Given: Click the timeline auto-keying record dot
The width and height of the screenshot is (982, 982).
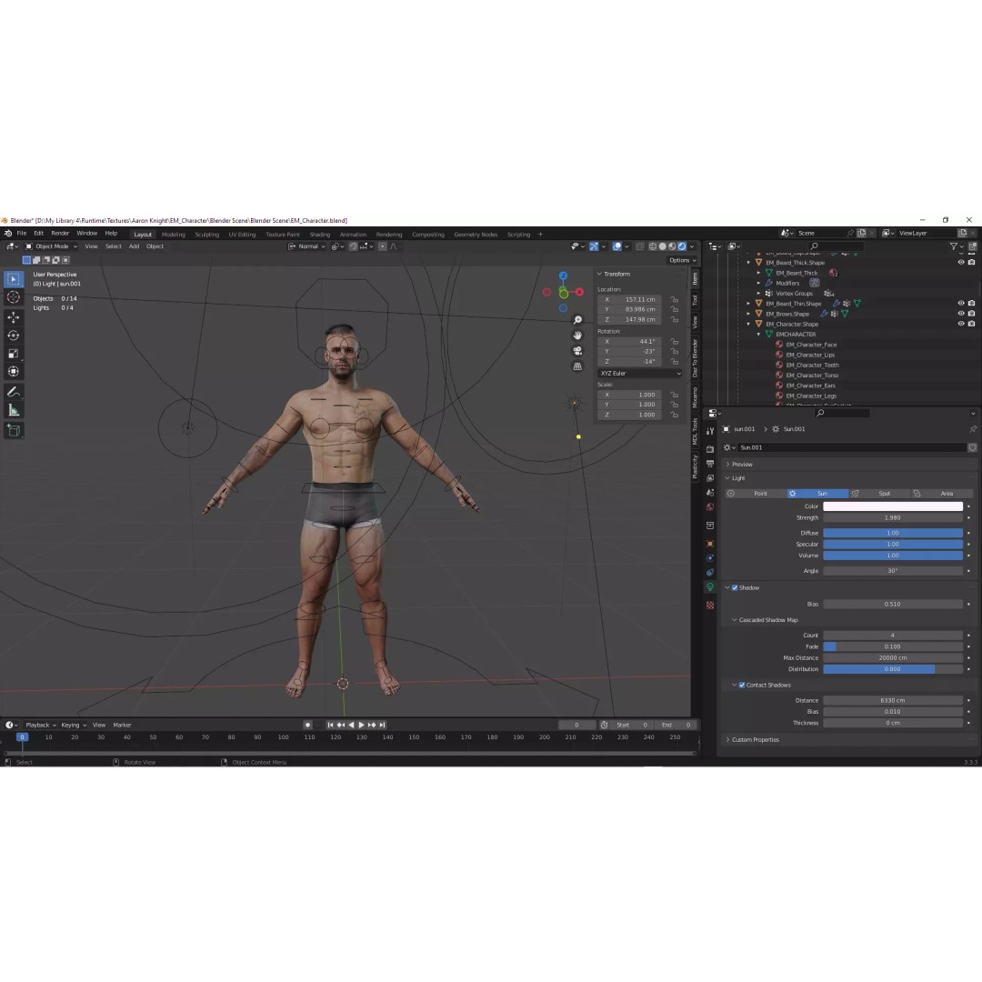Looking at the screenshot, I should [x=307, y=725].
